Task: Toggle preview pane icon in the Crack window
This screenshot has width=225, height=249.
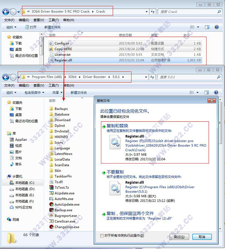Action: click(x=207, y=27)
